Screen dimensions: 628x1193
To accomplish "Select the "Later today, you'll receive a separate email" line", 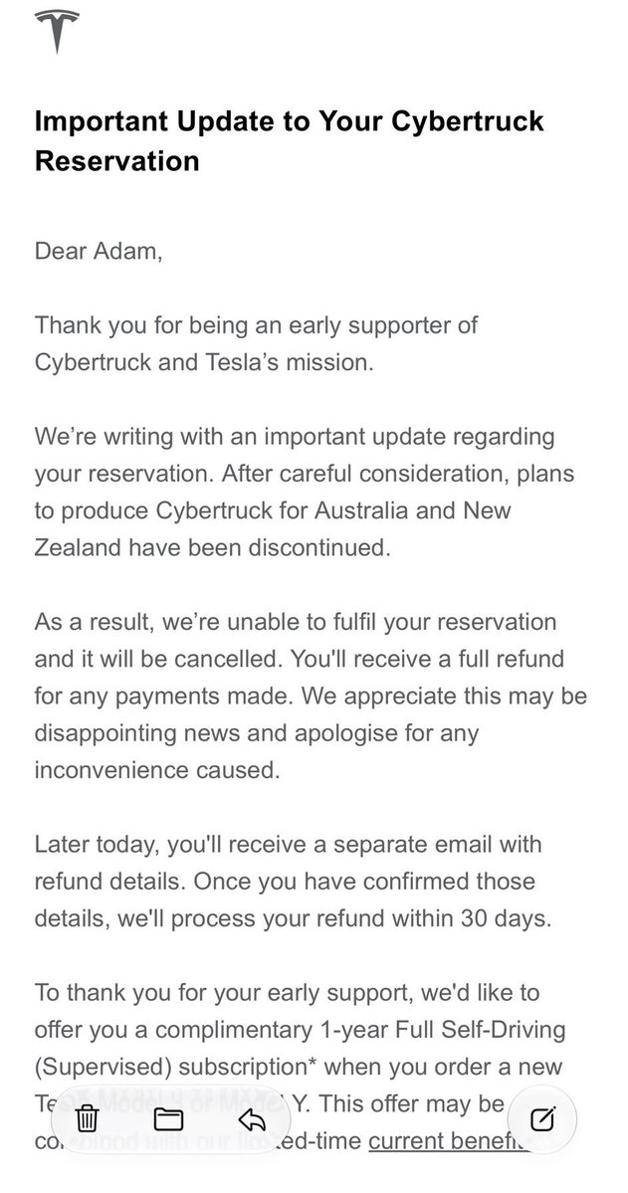I will pos(288,844).
